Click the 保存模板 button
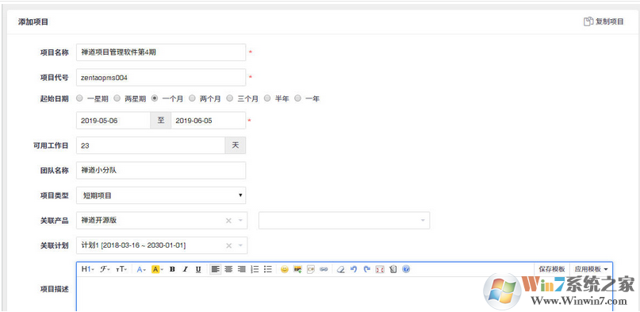The width and height of the screenshot is (640, 312). 552,269
